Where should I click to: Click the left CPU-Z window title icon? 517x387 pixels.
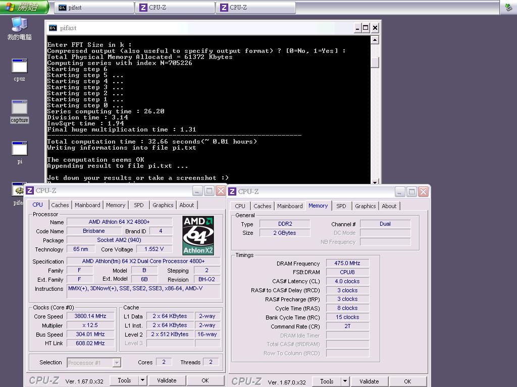[30, 190]
